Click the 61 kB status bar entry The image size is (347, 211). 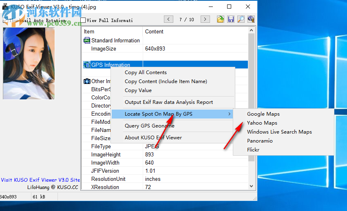pos(39,197)
